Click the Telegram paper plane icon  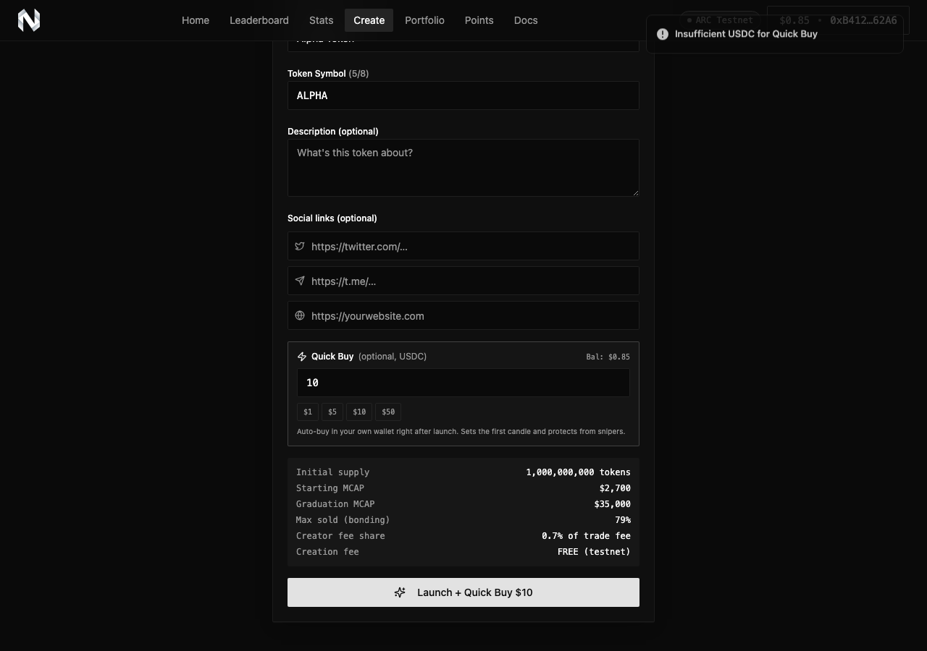tap(300, 281)
